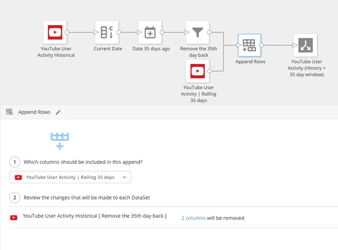
Task: Click 'Remove the 35th day back' tile label
Action: pyautogui.click(x=199, y=52)
